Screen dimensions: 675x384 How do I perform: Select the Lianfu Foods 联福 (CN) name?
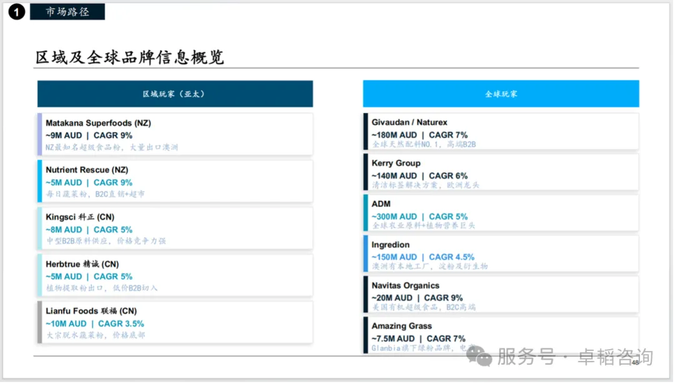pos(91,311)
